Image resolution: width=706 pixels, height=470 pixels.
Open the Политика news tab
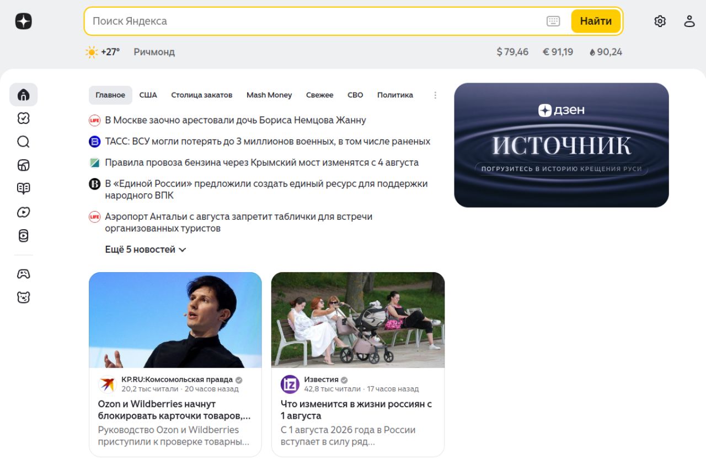click(395, 95)
